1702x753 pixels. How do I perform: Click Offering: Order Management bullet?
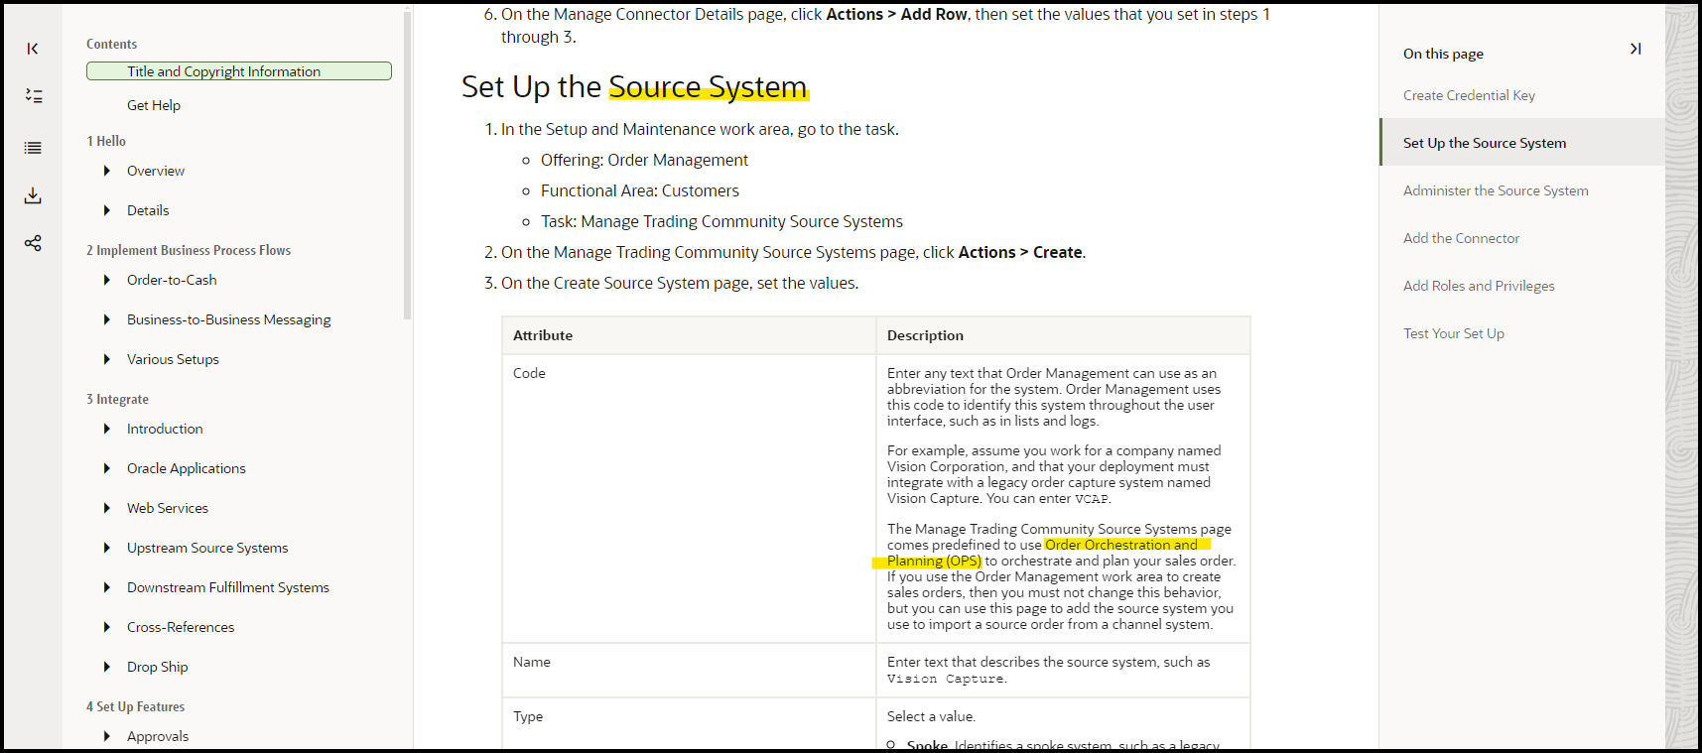coord(644,160)
